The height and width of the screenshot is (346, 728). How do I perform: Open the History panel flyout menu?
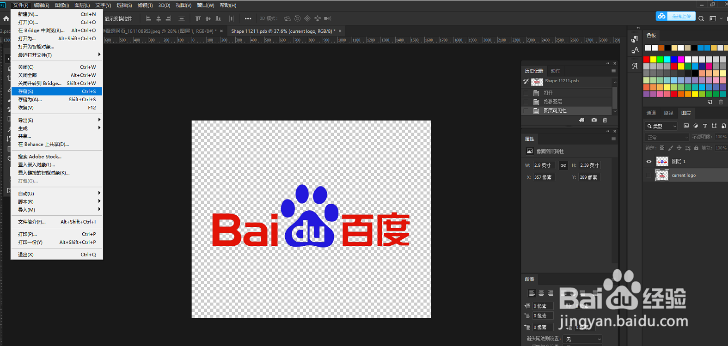pyautogui.click(x=613, y=71)
